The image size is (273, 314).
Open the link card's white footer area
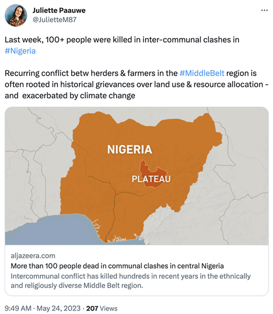pyautogui.click(x=136, y=270)
